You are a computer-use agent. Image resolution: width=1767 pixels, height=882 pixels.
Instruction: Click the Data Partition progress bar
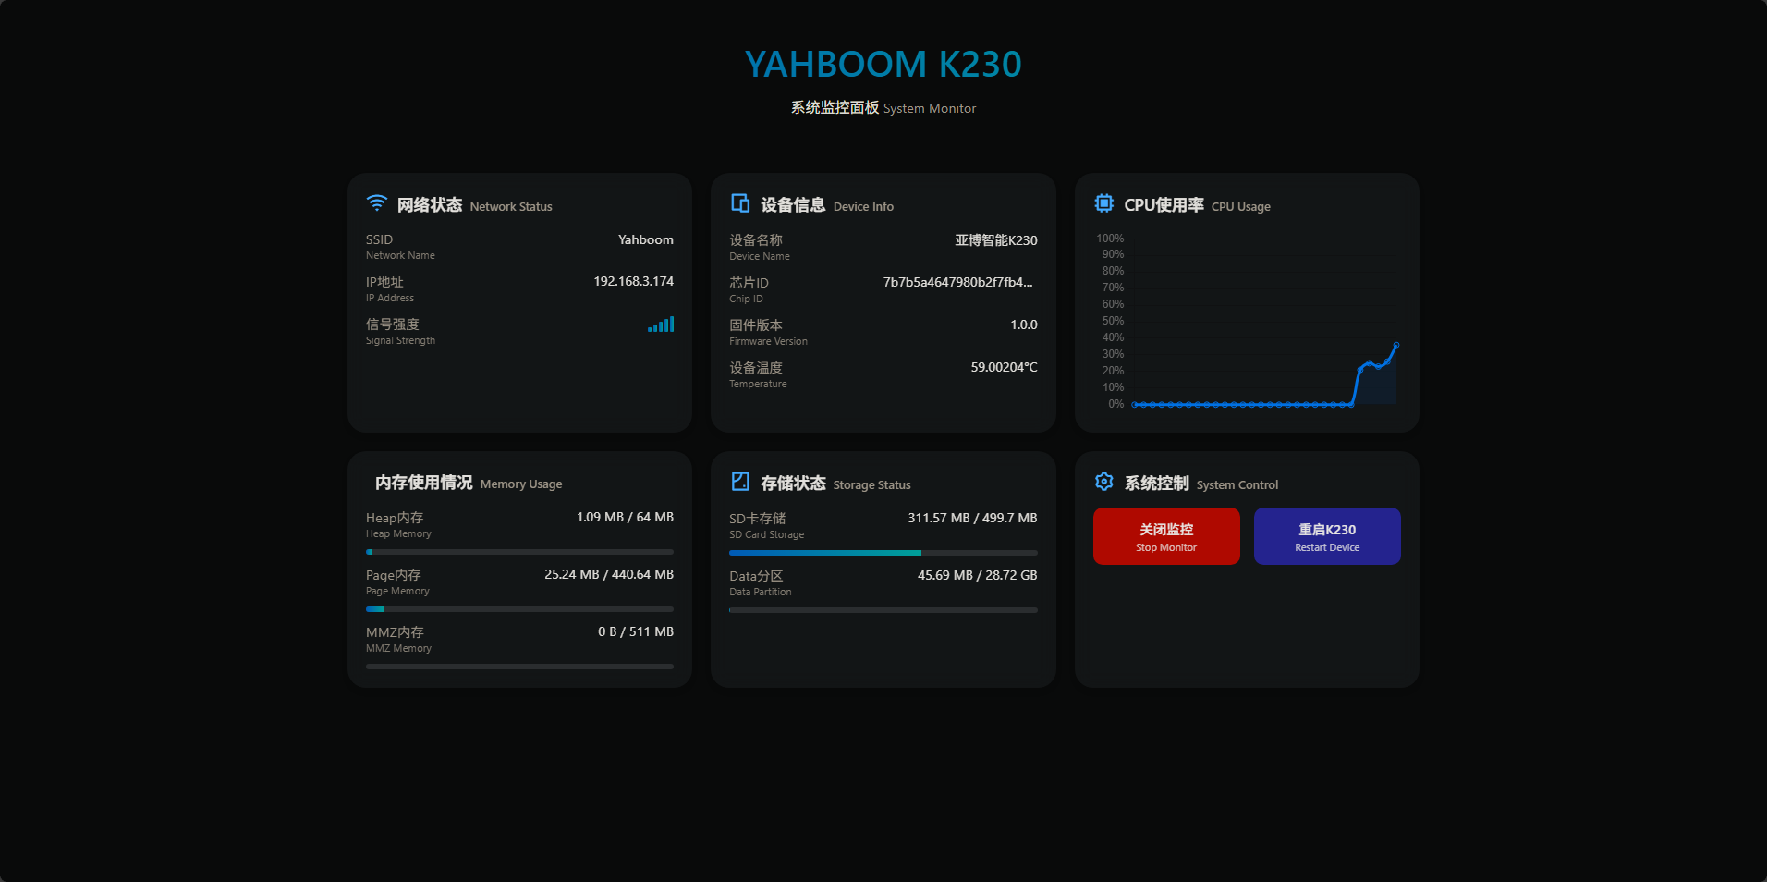click(x=883, y=610)
